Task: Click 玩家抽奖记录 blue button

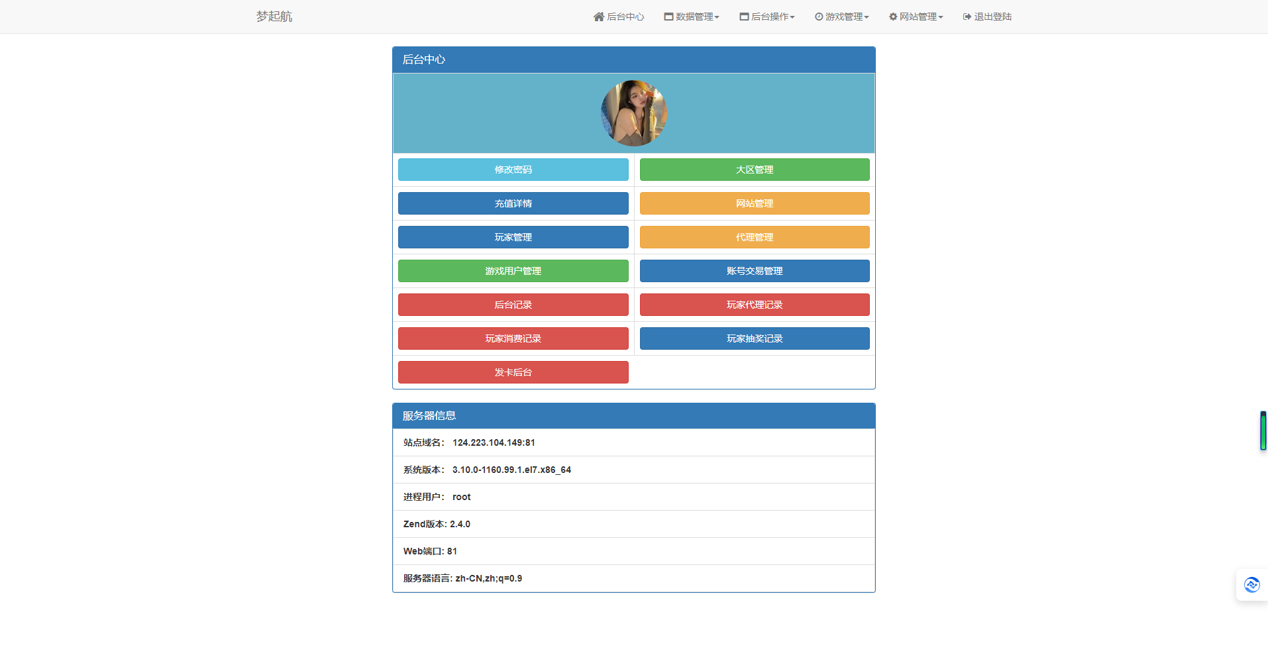Action: pos(755,338)
